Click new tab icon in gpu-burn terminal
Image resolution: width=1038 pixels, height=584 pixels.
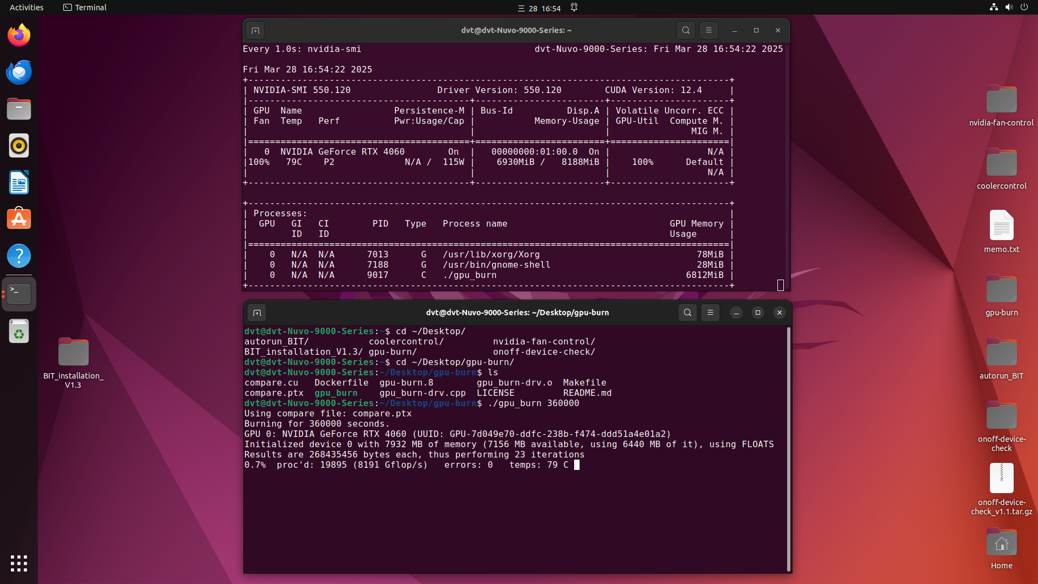click(x=257, y=313)
